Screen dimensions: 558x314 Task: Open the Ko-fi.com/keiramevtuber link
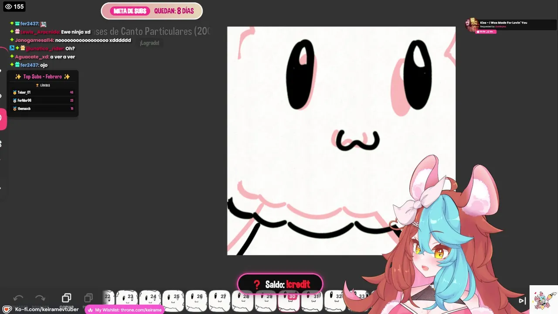tap(47, 310)
